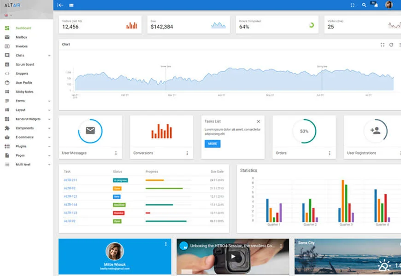Expand the Plugins submenu arrow
The image size is (401, 276).
coord(49,147)
